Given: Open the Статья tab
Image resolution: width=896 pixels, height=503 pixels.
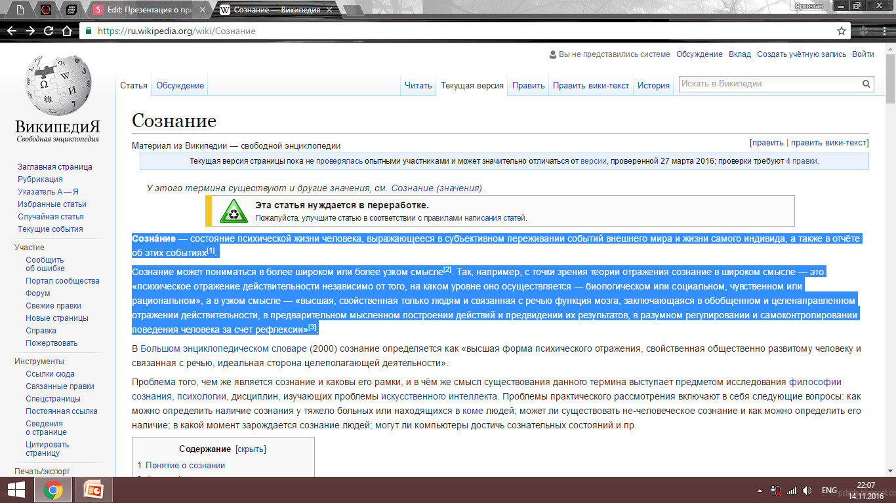Looking at the screenshot, I should [134, 85].
